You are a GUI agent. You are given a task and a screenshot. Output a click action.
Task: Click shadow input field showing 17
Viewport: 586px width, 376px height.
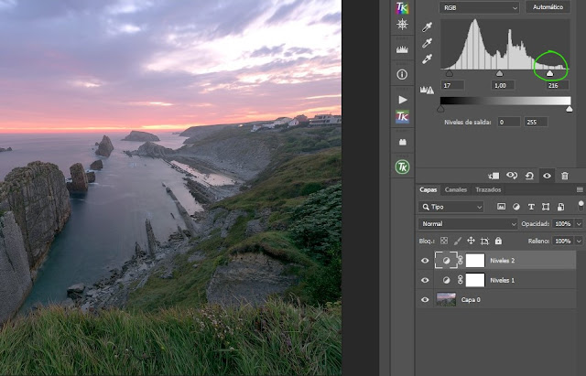tap(452, 85)
